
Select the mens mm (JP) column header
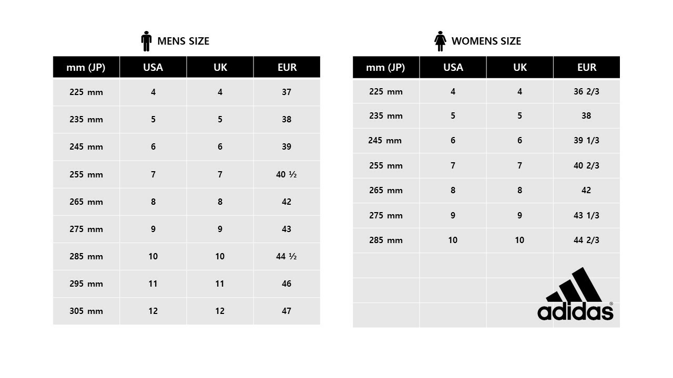tap(86, 67)
